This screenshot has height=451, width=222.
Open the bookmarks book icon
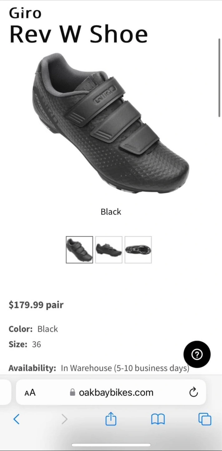pos(158,419)
